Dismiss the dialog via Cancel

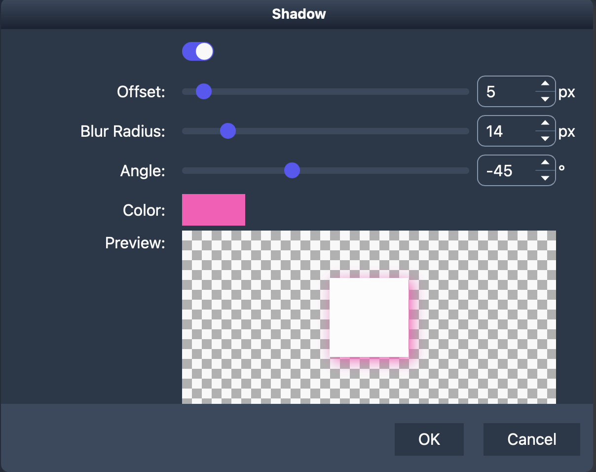(x=531, y=439)
